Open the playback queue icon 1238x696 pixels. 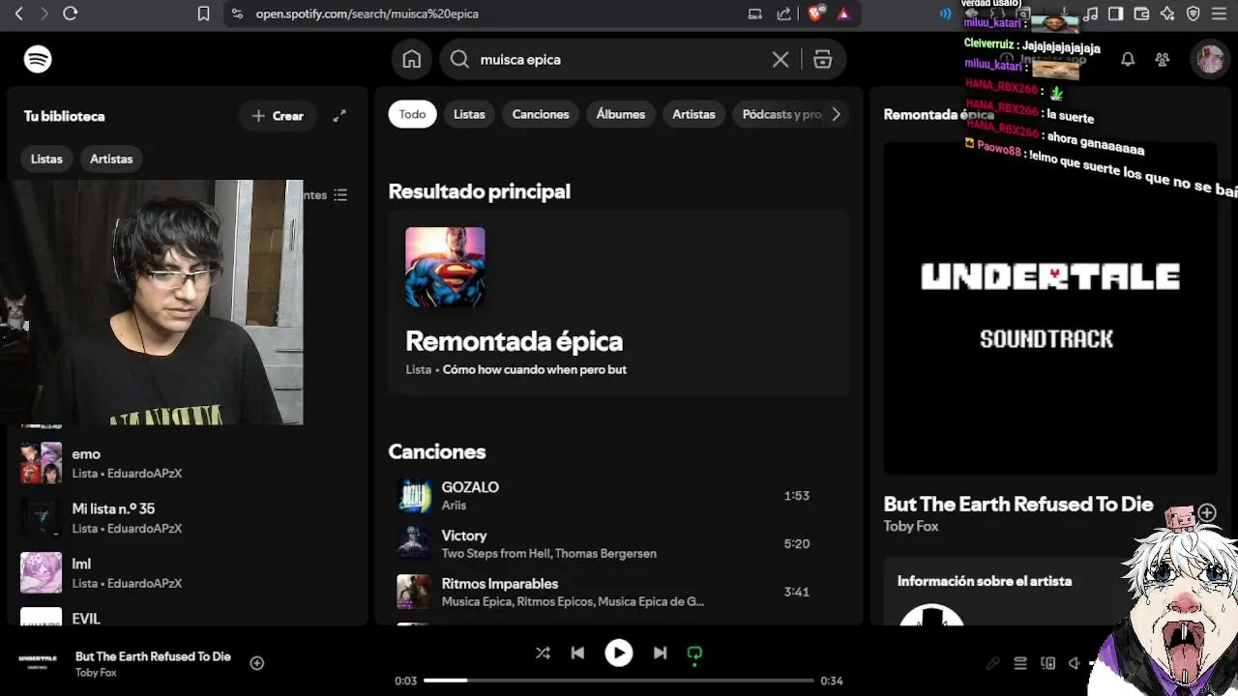[1020, 663]
